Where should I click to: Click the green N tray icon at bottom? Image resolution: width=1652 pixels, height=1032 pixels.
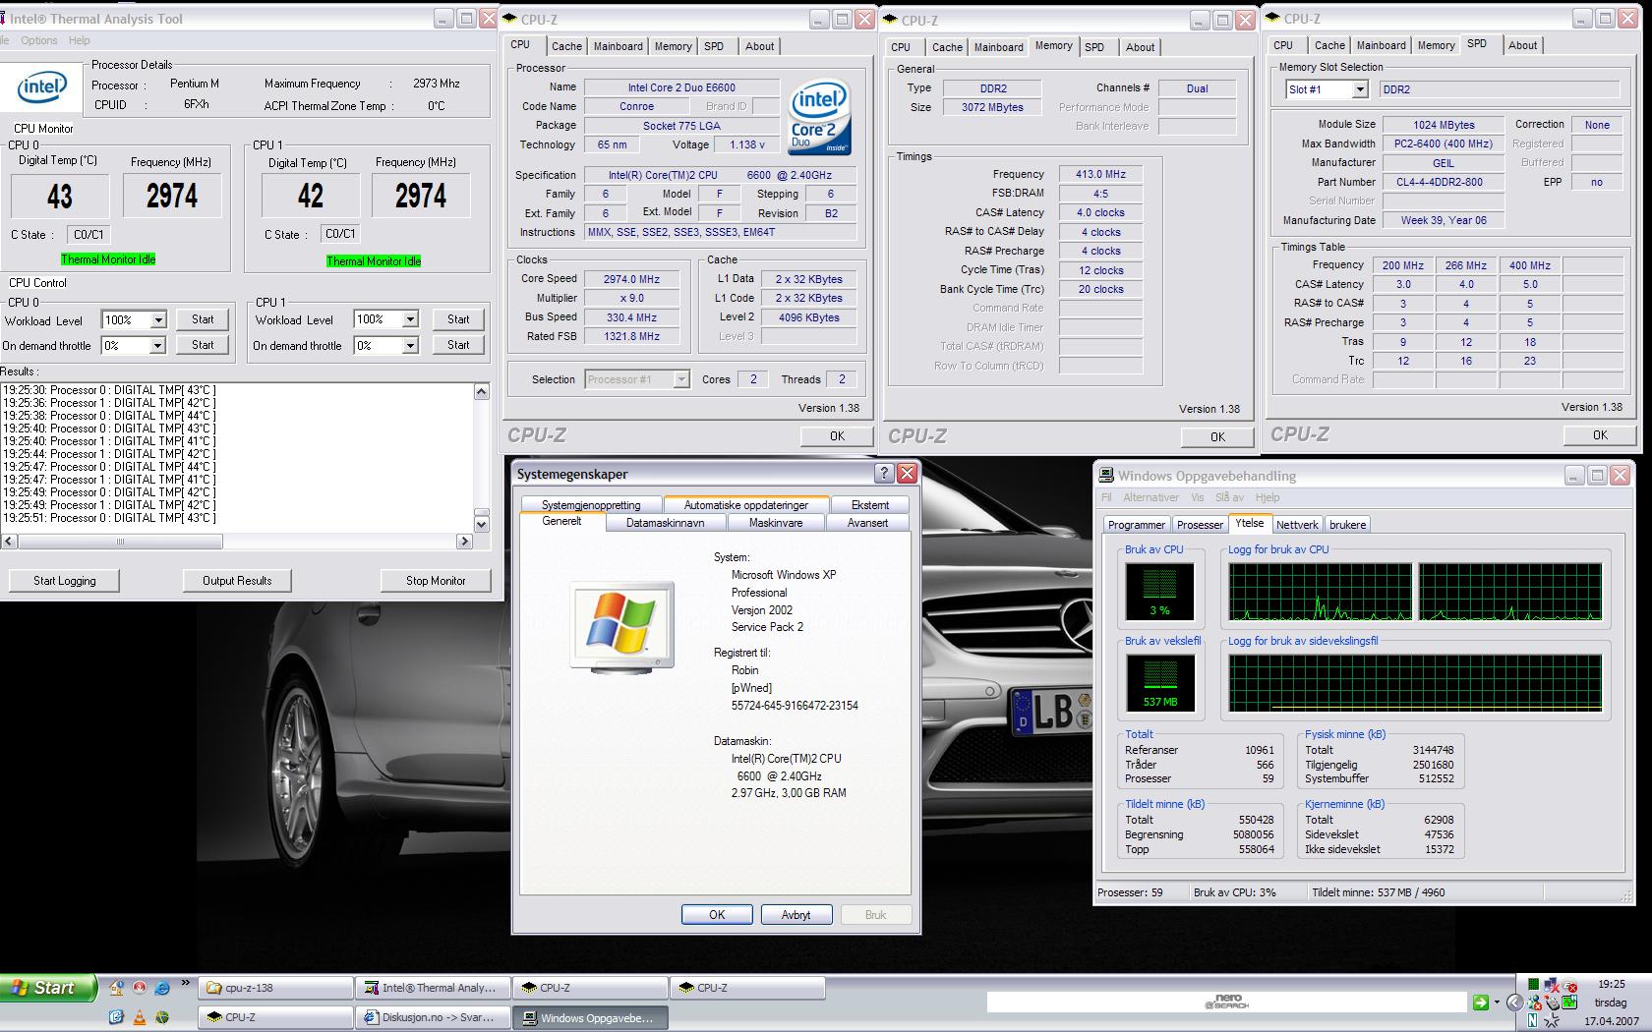coord(1532,1020)
